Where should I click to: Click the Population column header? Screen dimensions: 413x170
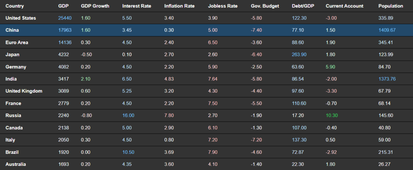pos(390,6)
